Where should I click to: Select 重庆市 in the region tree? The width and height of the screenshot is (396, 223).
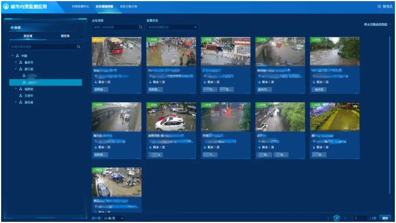29,62
